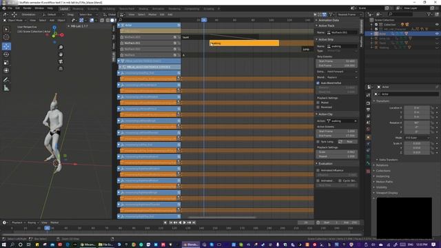Viewport: 441px width, 248px height.
Task: Jump to the timeline start frame button
Action: pos(170,223)
